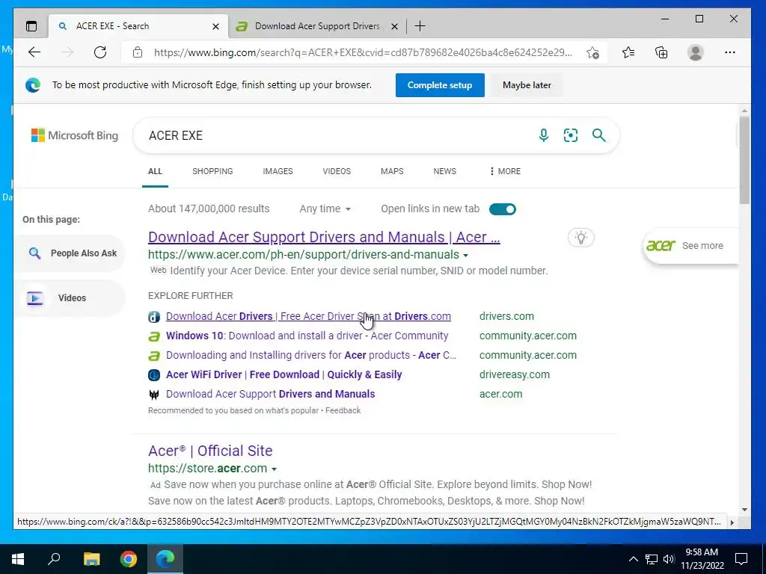Jump to People Also Ask section
This screenshot has width=766, height=574.
point(71,253)
